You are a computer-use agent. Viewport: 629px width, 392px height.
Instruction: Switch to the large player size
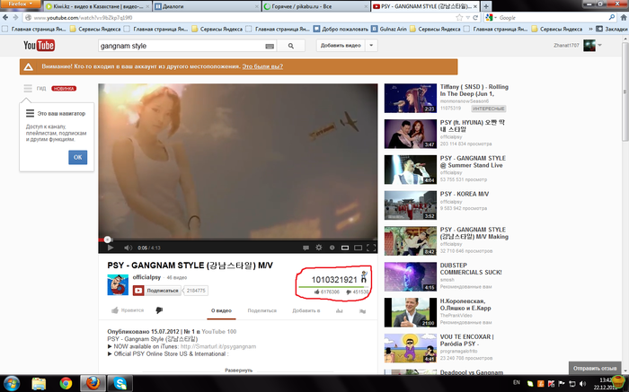pyautogui.click(x=358, y=248)
